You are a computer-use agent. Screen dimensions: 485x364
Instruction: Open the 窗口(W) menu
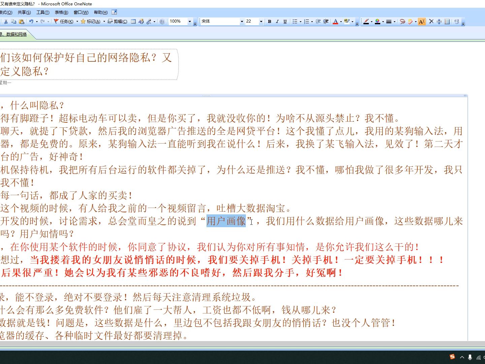pos(81,12)
